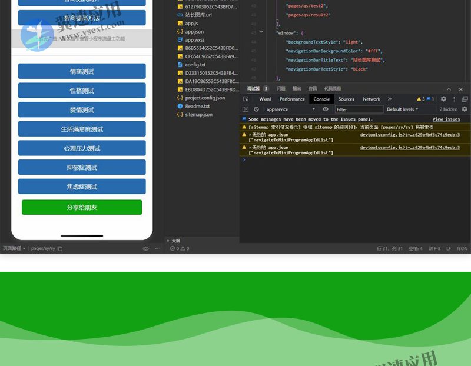The height and width of the screenshot is (366, 471).
Task: Open project.config.json in the file tree
Action: (204, 98)
